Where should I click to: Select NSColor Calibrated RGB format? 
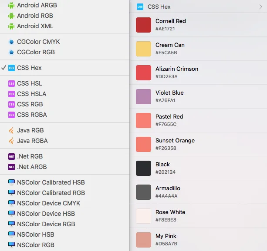pyautogui.click(x=65, y=193)
